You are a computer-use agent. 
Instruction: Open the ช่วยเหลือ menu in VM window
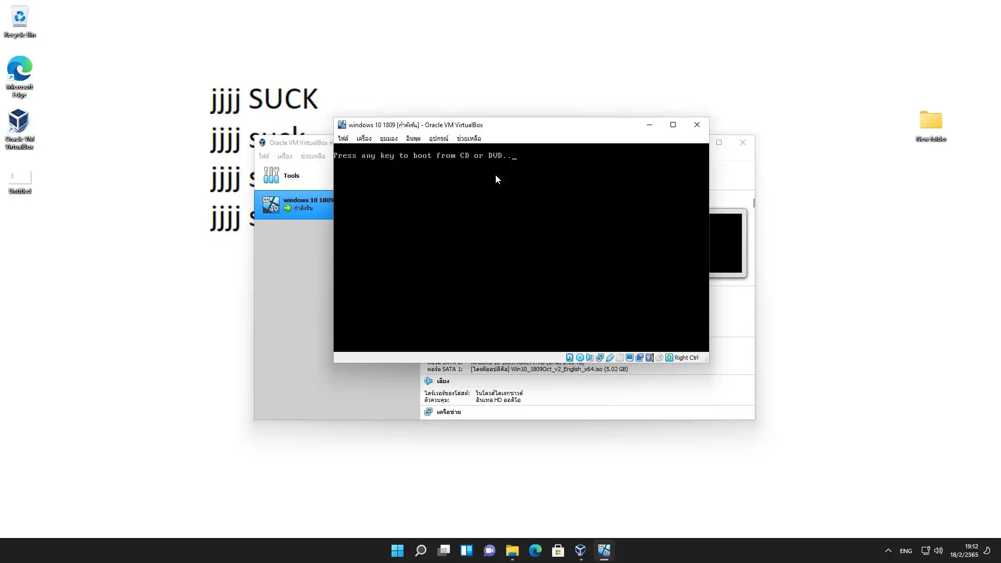tap(469, 139)
